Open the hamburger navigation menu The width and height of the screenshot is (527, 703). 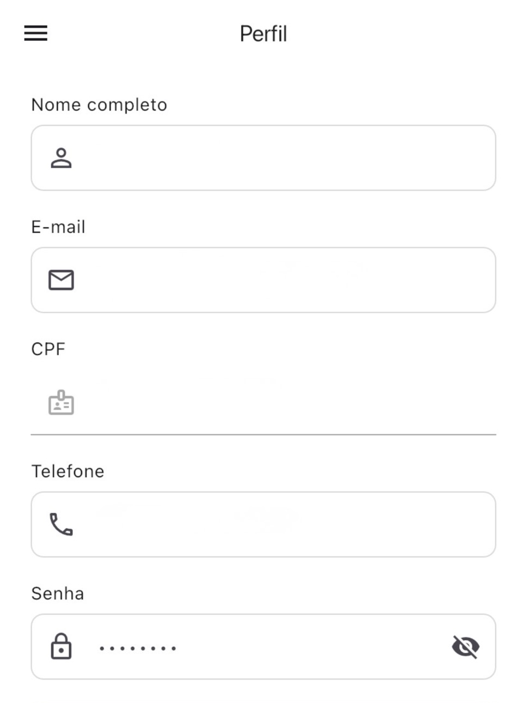(36, 33)
